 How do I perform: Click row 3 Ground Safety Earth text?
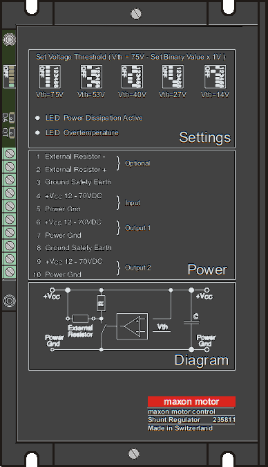tap(78, 182)
